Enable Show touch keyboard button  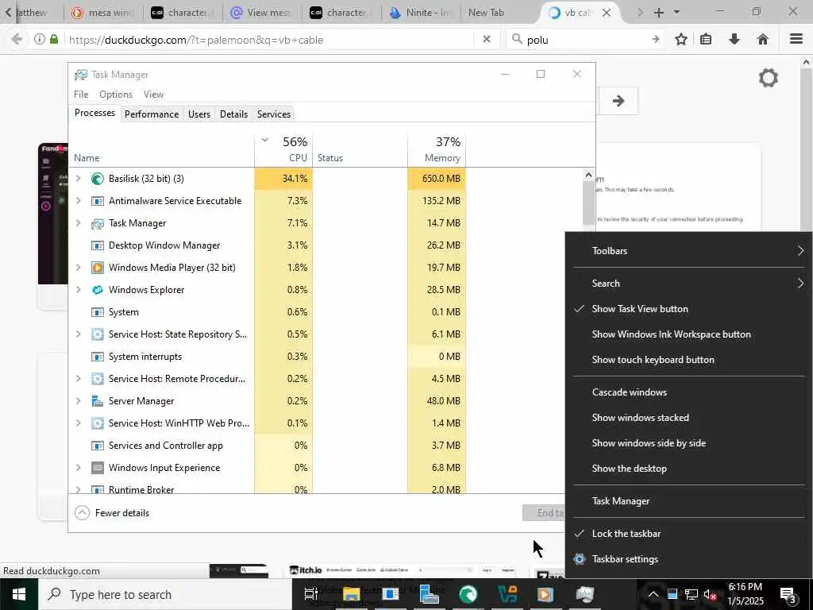(x=690, y=360)
